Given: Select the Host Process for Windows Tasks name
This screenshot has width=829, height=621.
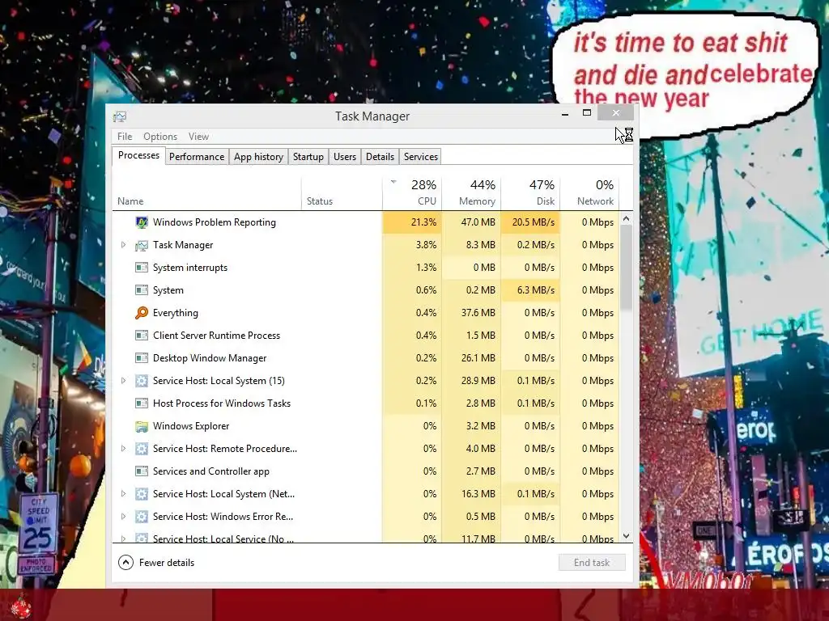Looking at the screenshot, I should click(222, 403).
